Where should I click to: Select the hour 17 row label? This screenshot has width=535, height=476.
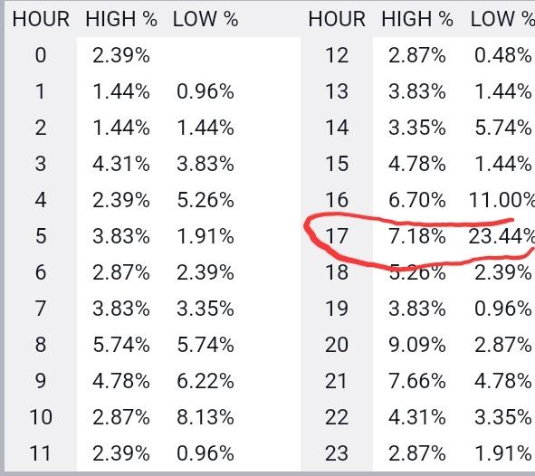click(337, 236)
